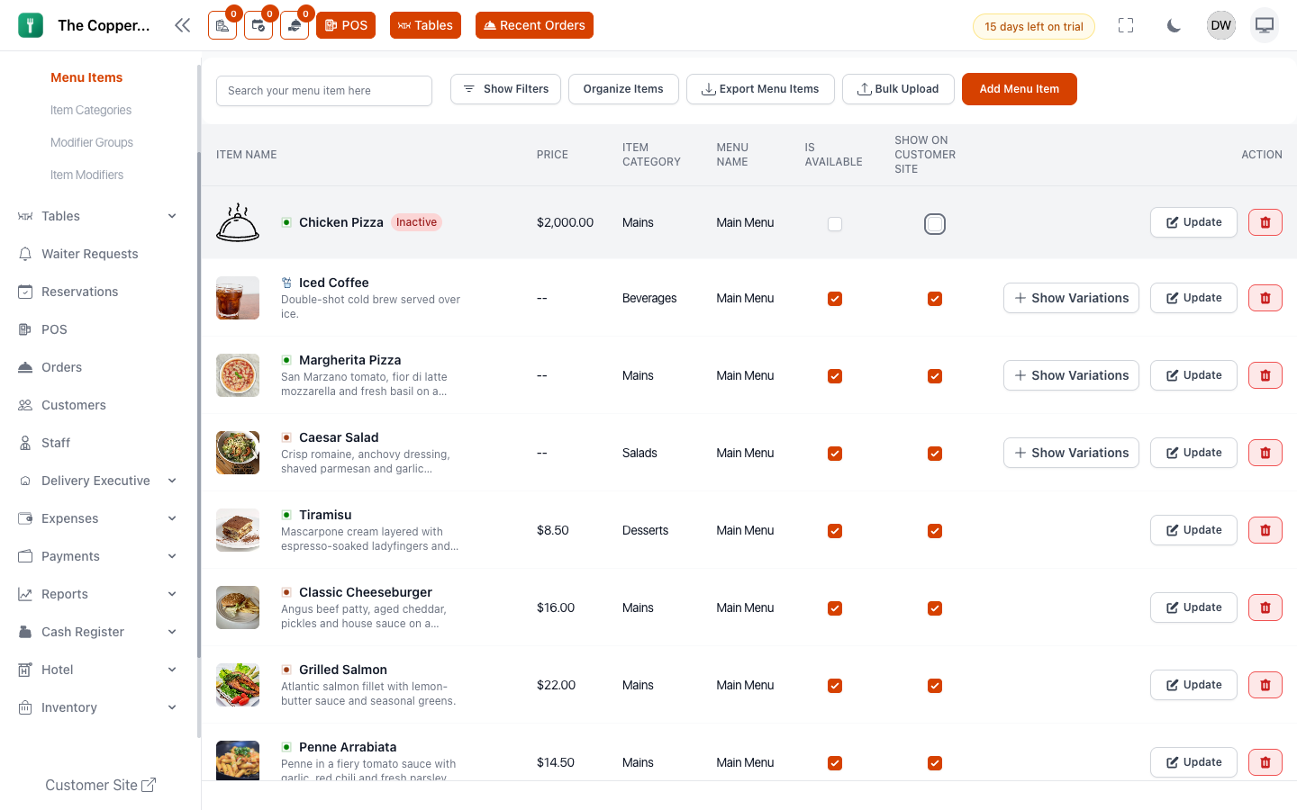Expand Delivery Executive sidebar section
This screenshot has height=810, width=1297.
99,481
